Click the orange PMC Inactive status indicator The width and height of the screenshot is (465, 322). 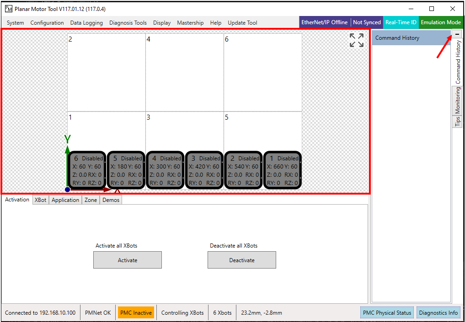pos(136,313)
